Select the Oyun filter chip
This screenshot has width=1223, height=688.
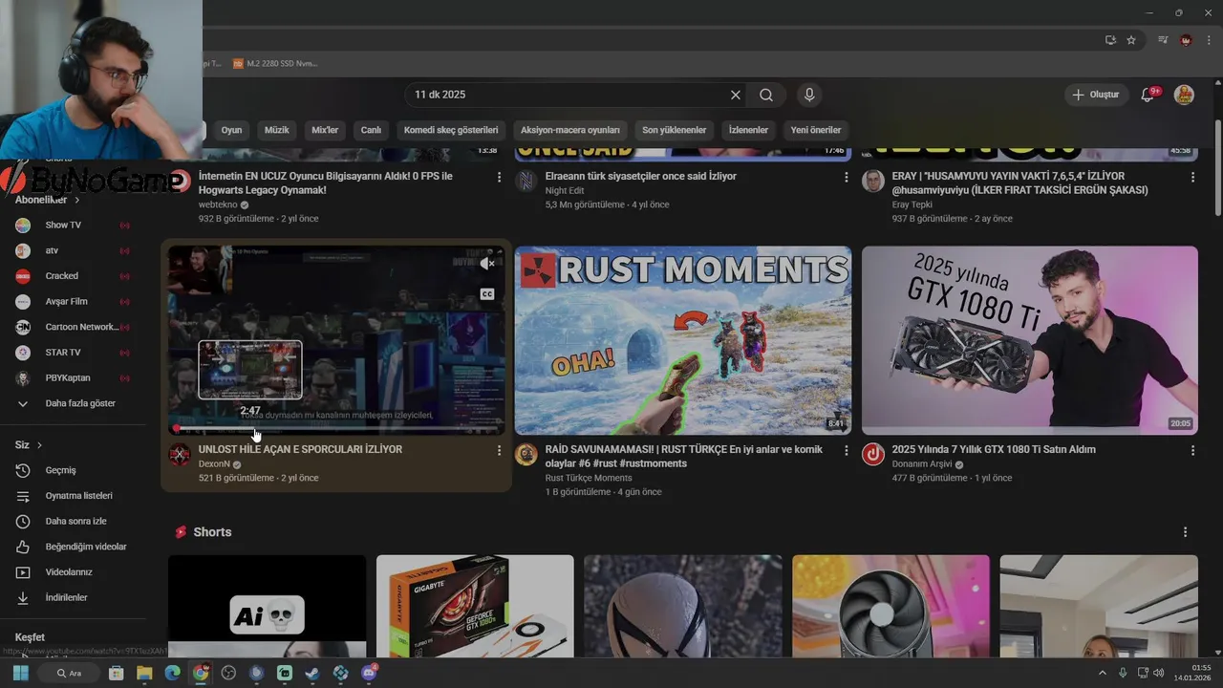click(231, 130)
